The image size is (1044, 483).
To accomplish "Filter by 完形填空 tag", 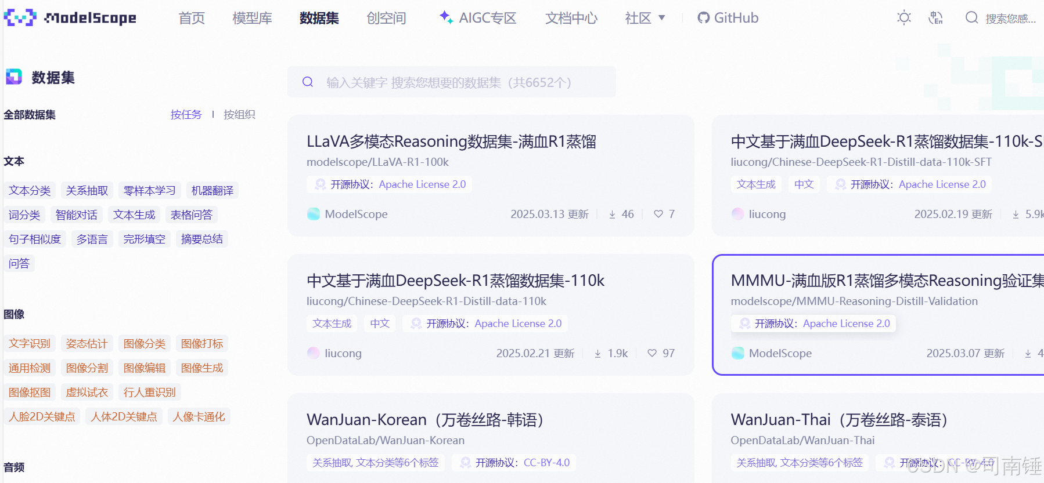I will click(145, 239).
